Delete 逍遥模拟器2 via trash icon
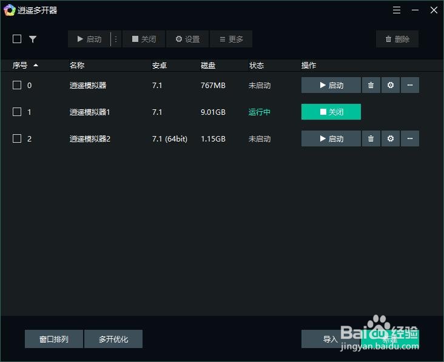Viewport: 444px width, 362px height. pos(371,138)
